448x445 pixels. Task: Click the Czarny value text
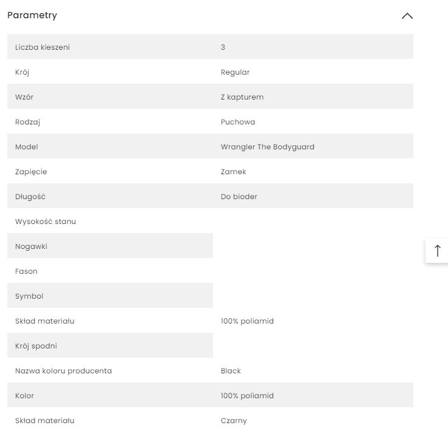tap(234, 421)
